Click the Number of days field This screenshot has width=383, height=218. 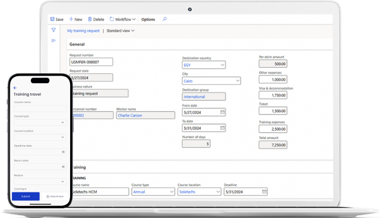click(x=196, y=143)
